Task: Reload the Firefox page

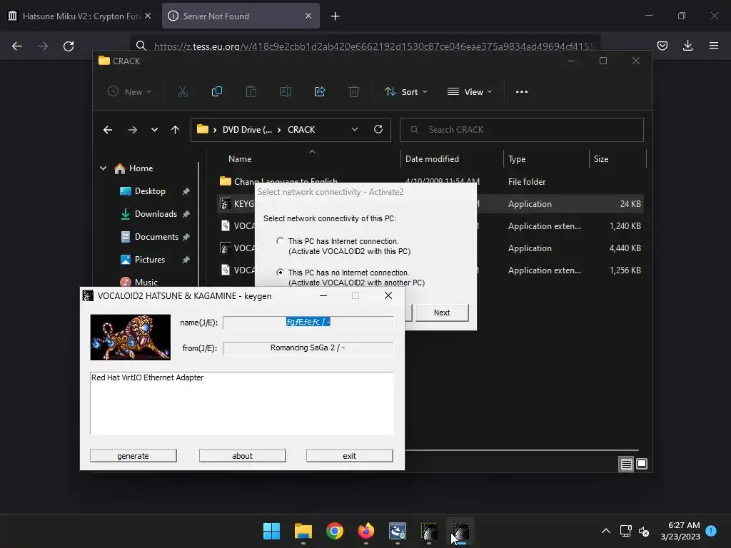Action: pyautogui.click(x=69, y=46)
